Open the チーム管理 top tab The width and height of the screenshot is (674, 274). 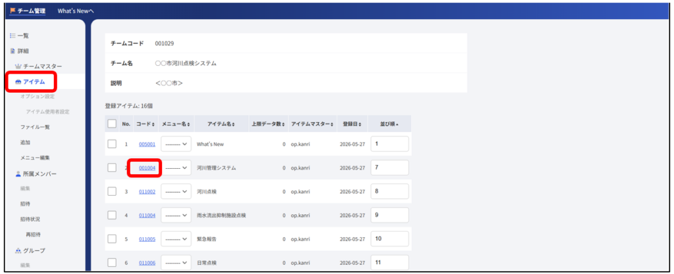click(28, 11)
